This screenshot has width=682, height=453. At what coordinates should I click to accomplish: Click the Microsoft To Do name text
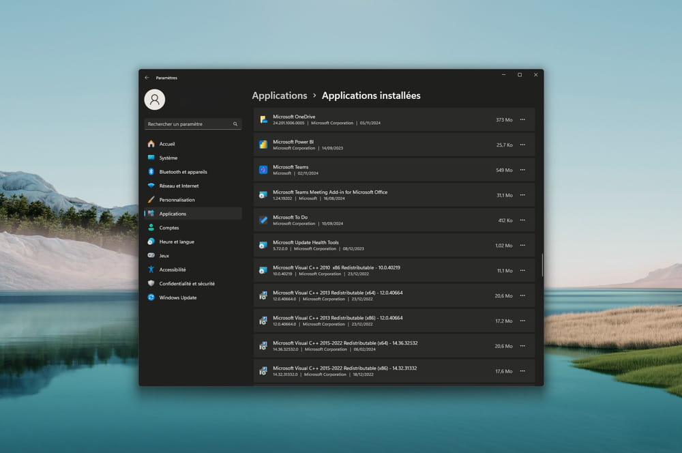(290, 217)
